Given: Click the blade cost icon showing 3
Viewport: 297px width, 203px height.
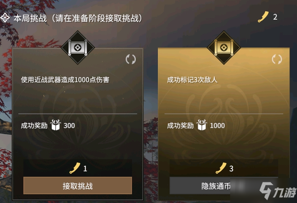Looking at the screenshot, I should [x=221, y=168].
